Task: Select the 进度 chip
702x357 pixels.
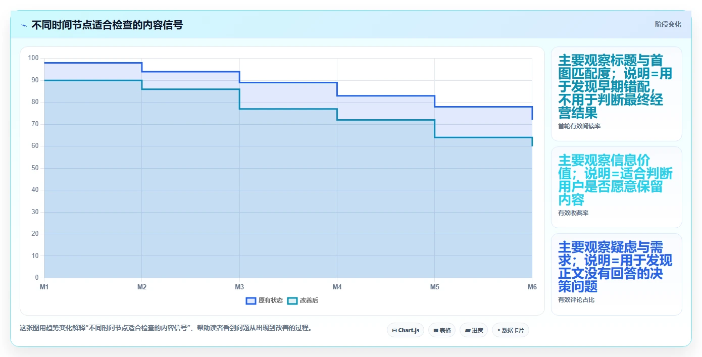Action: [x=474, y=330]
